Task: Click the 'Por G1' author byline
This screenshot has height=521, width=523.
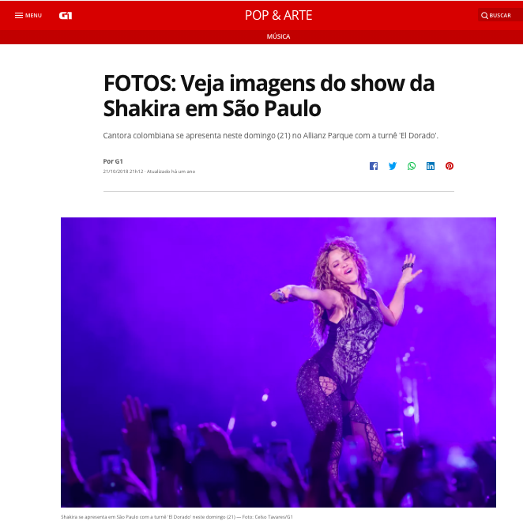Action: [113, 161]
